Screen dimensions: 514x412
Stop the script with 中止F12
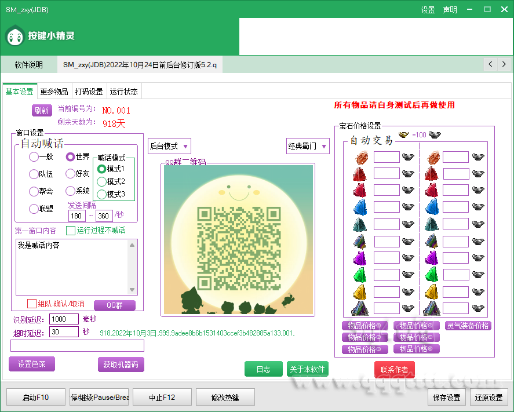coord(162,398)
